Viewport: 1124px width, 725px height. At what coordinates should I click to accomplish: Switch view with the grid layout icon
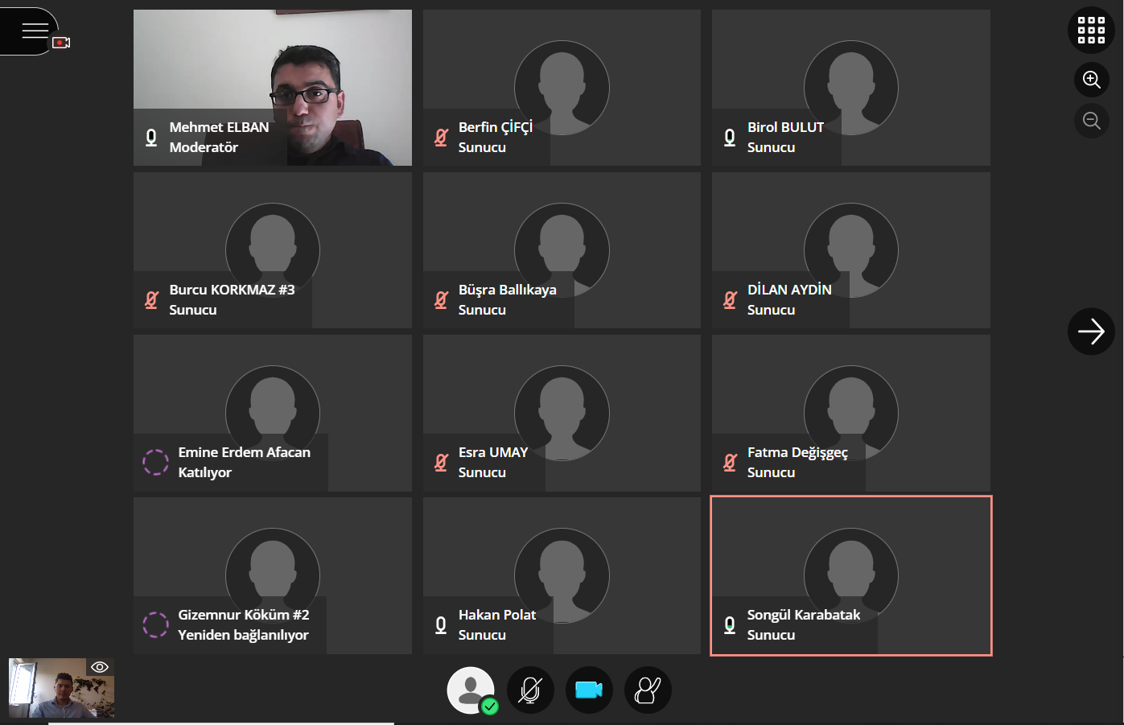pyautogui.click(x=1091, y=31)
